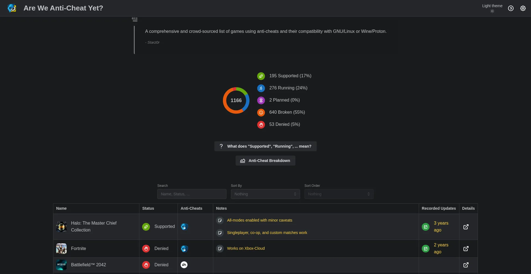Click the '- Starz0r' author attribution
This screenshot has width=531, height=274.
point(152,42)
